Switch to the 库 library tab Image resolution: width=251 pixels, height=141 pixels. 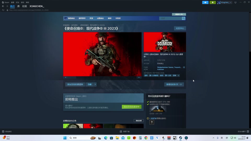pos(18,6)
